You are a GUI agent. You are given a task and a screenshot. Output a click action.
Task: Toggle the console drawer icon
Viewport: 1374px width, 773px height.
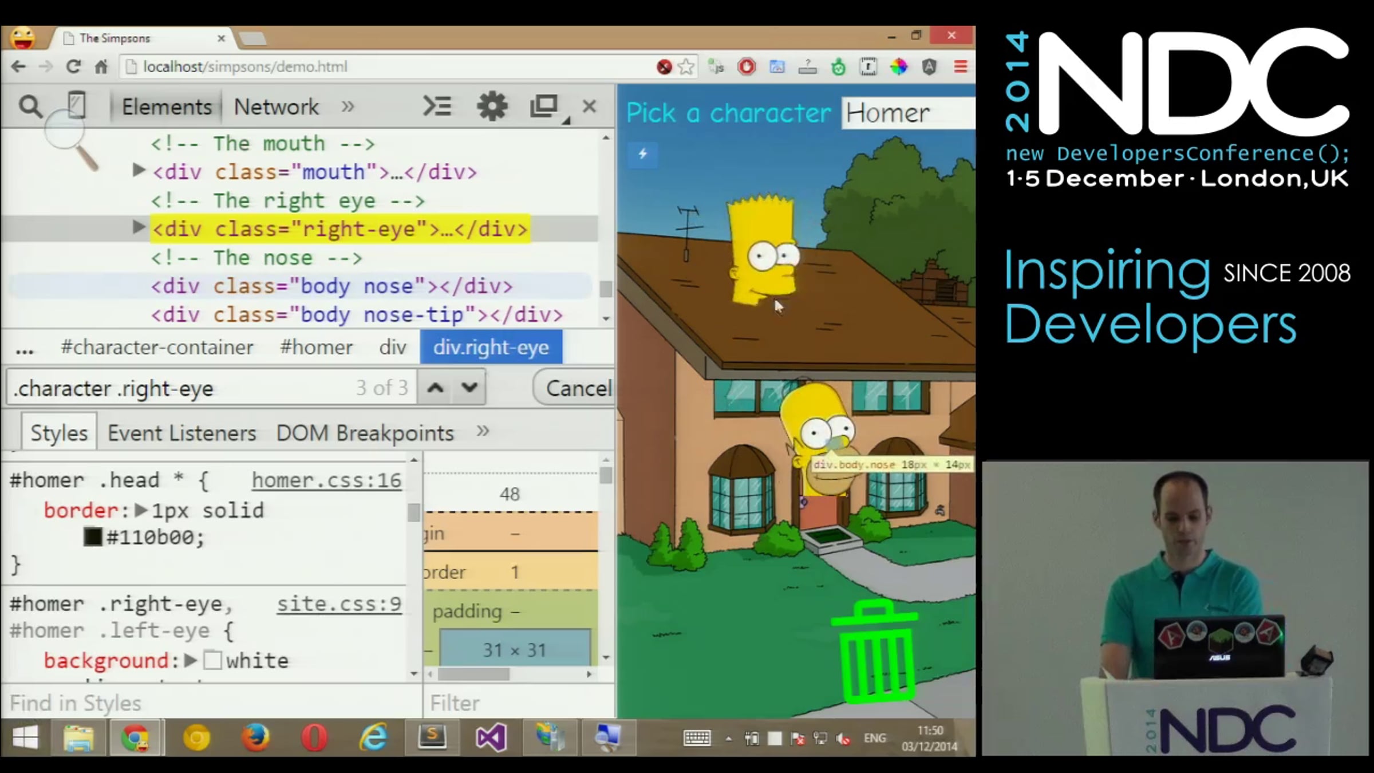click(437, 107)
